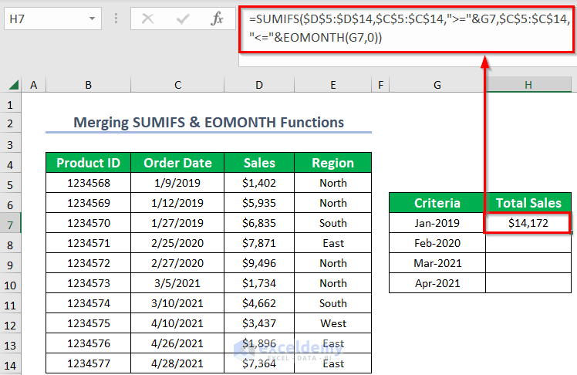The image size is (577, 375).
Task: Open the Name Box dropdown arrow
Action: 93,19
